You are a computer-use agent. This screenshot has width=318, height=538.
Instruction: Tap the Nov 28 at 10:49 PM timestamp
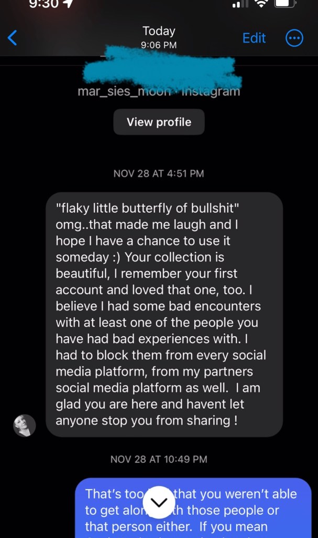click(159, 459)
